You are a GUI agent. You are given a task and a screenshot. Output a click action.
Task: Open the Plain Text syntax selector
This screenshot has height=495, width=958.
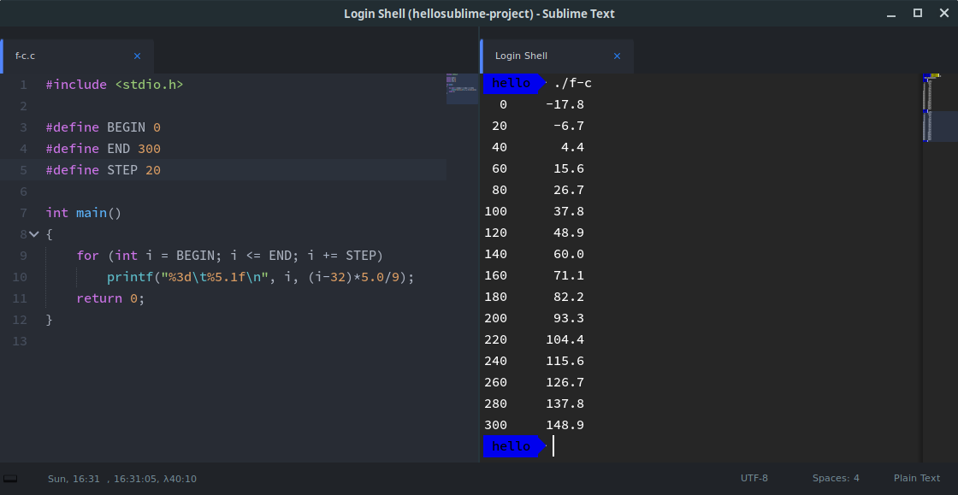click(x=916, y=479)
